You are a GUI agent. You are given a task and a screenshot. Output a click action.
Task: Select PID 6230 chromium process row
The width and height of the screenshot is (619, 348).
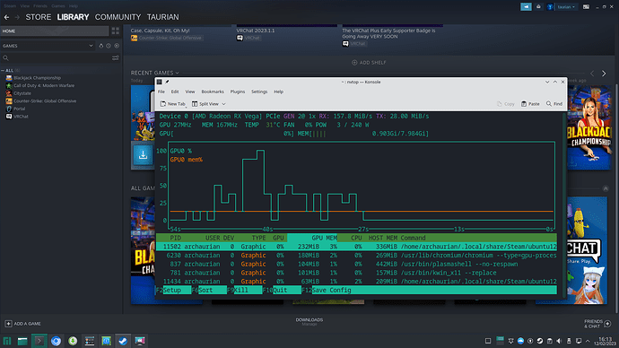[x=356, y=256]
